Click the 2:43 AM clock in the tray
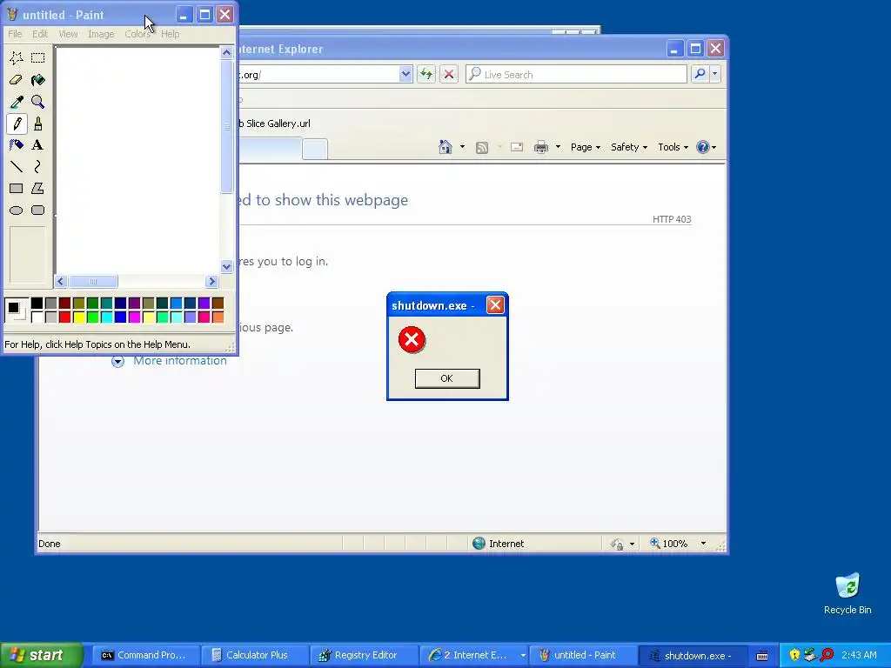 (859, 655)
